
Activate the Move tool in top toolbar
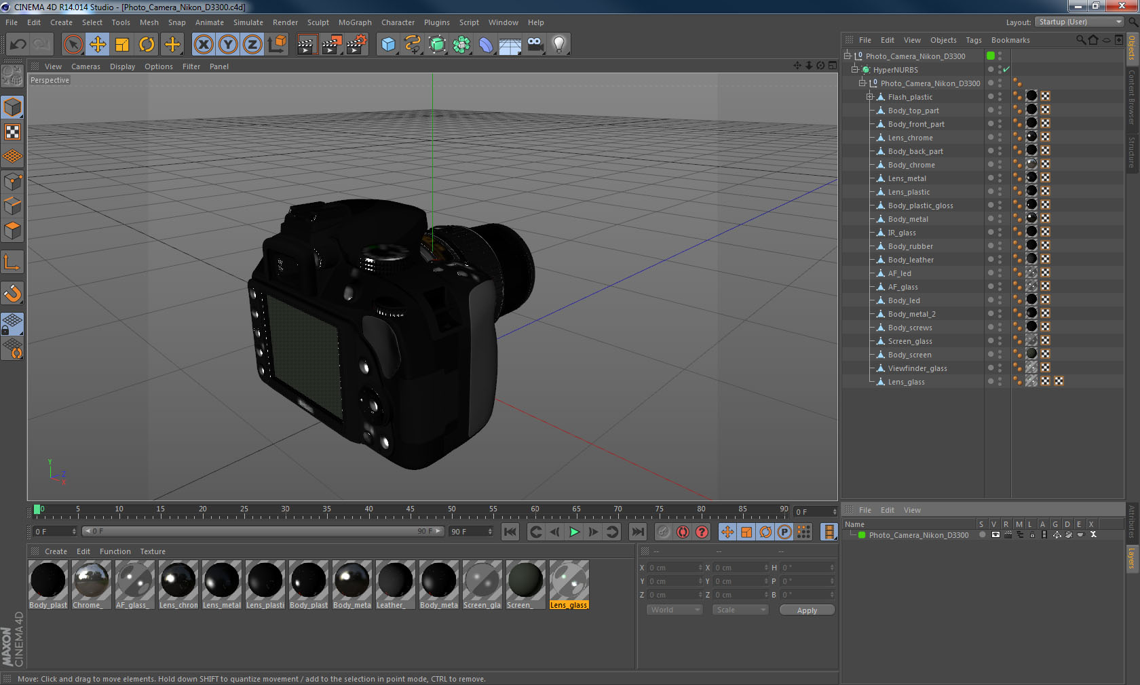click(98, 45)
